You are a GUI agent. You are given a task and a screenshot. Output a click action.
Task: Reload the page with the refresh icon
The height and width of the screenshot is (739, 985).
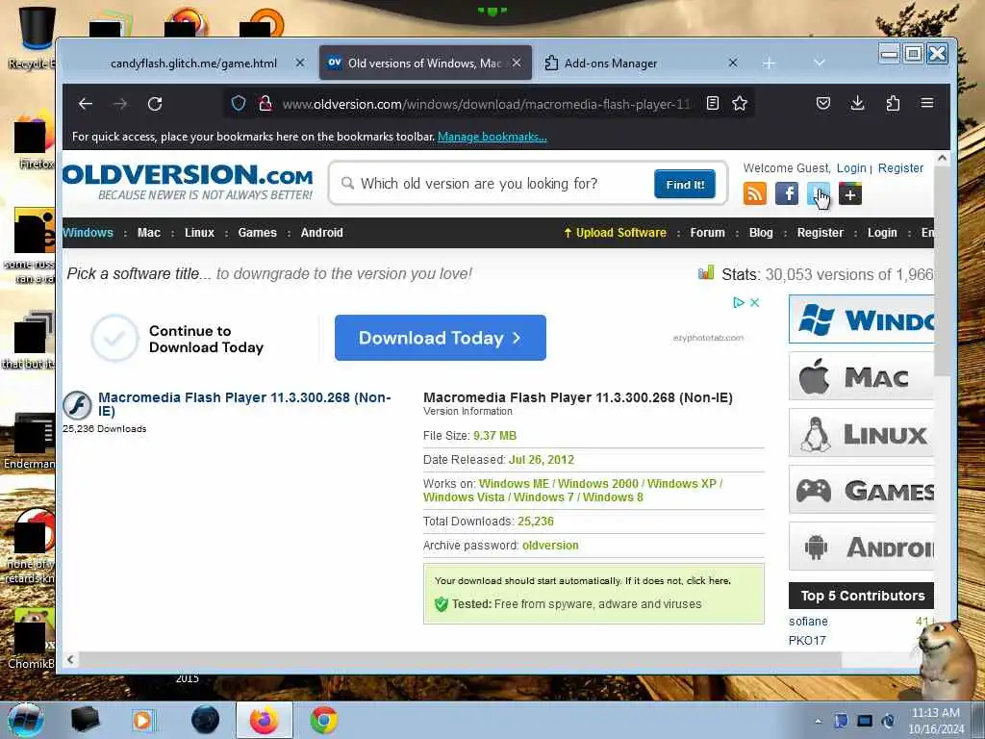click(155, 104)
